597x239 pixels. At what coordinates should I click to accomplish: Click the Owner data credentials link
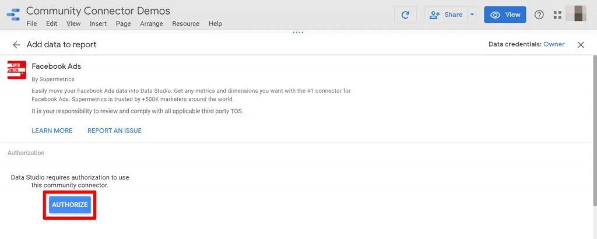click(554, 44)
